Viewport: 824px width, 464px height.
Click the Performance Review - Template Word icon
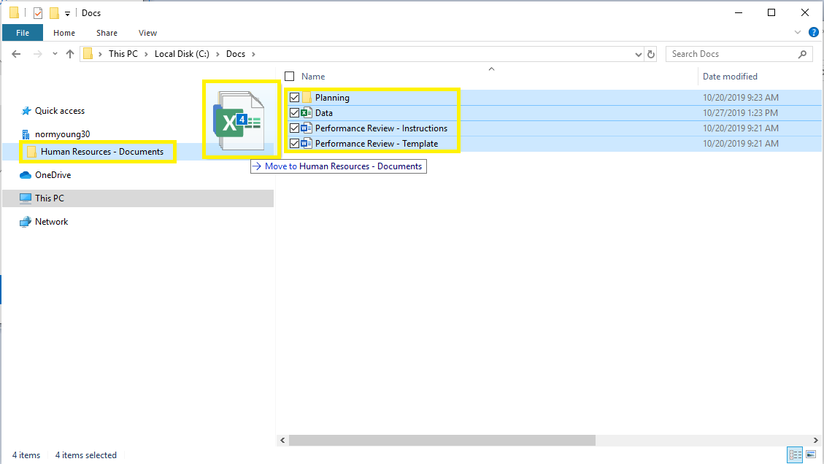click(307, 144)
